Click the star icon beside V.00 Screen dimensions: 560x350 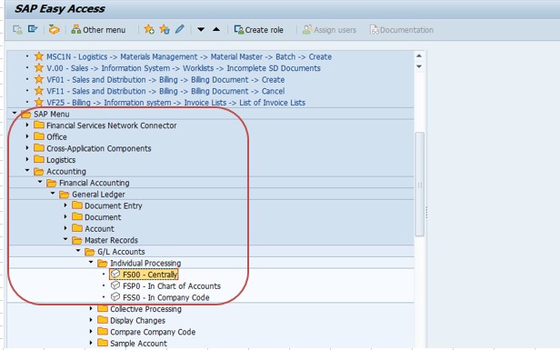pyautogui.click(x=39, y=68)
